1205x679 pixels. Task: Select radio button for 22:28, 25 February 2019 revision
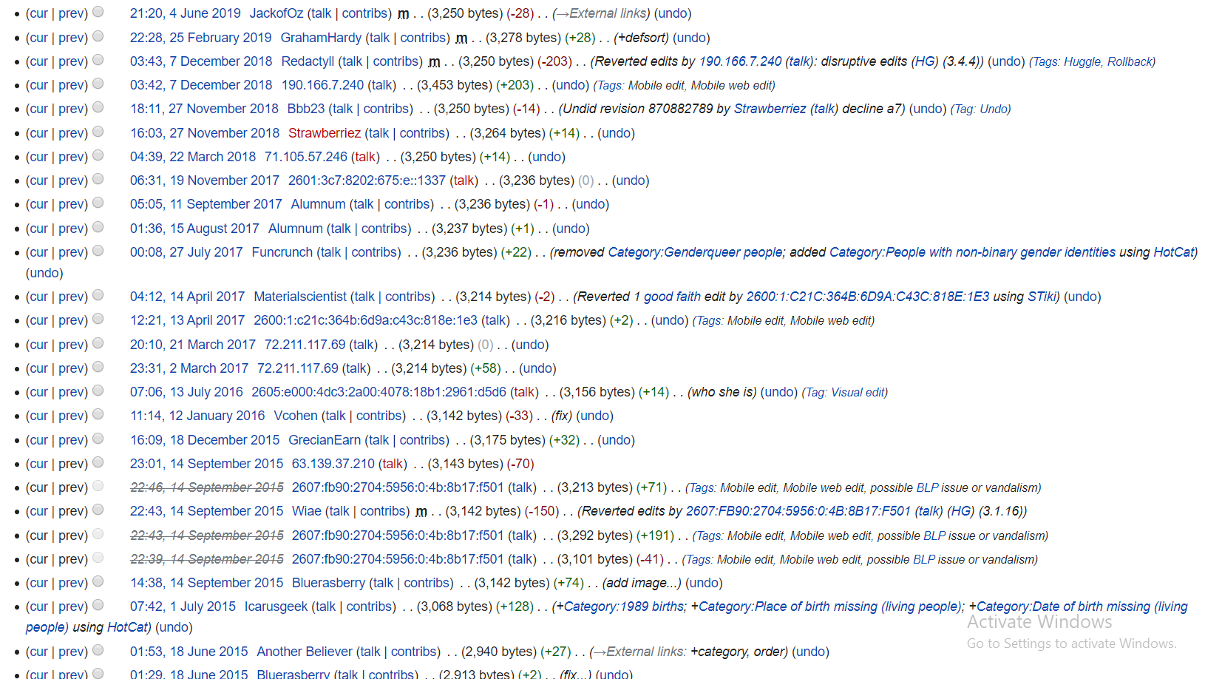pos(98,37)
